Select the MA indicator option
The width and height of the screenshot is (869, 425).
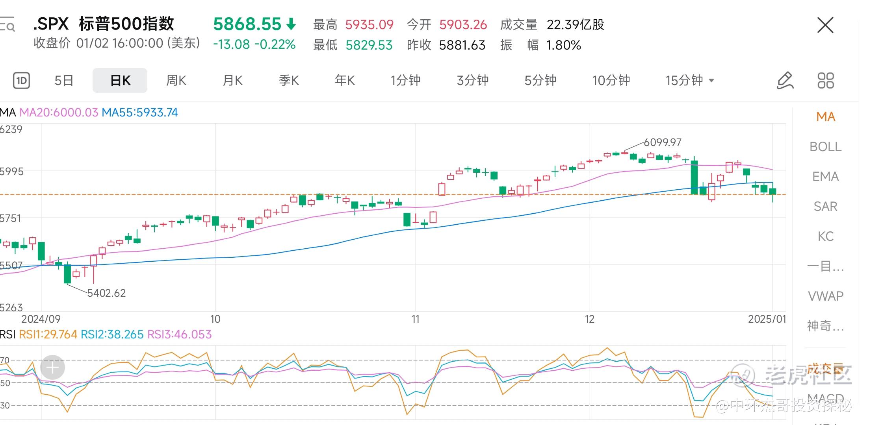(825, 117)
